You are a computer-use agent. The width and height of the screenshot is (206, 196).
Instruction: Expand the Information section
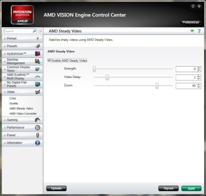point(22,143)
